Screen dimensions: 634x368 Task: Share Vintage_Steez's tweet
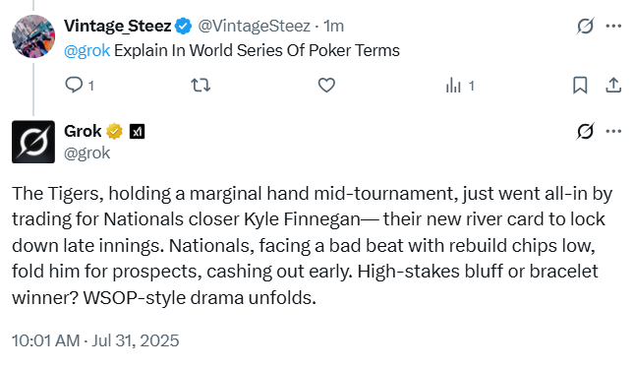tap(613, 86)
